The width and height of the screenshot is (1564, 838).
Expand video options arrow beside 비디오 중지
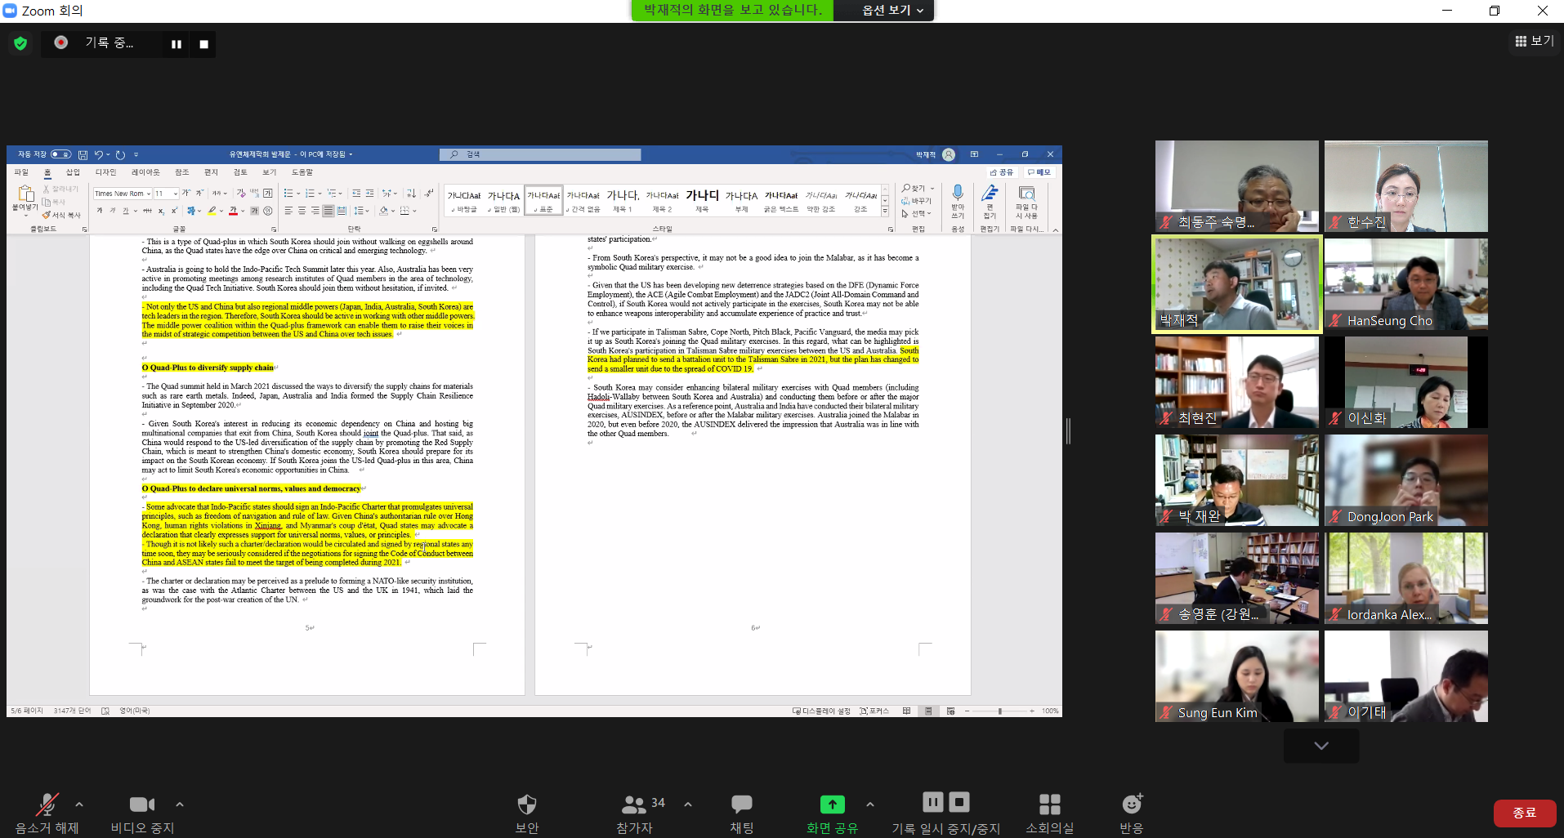click(x=180, y=805)
